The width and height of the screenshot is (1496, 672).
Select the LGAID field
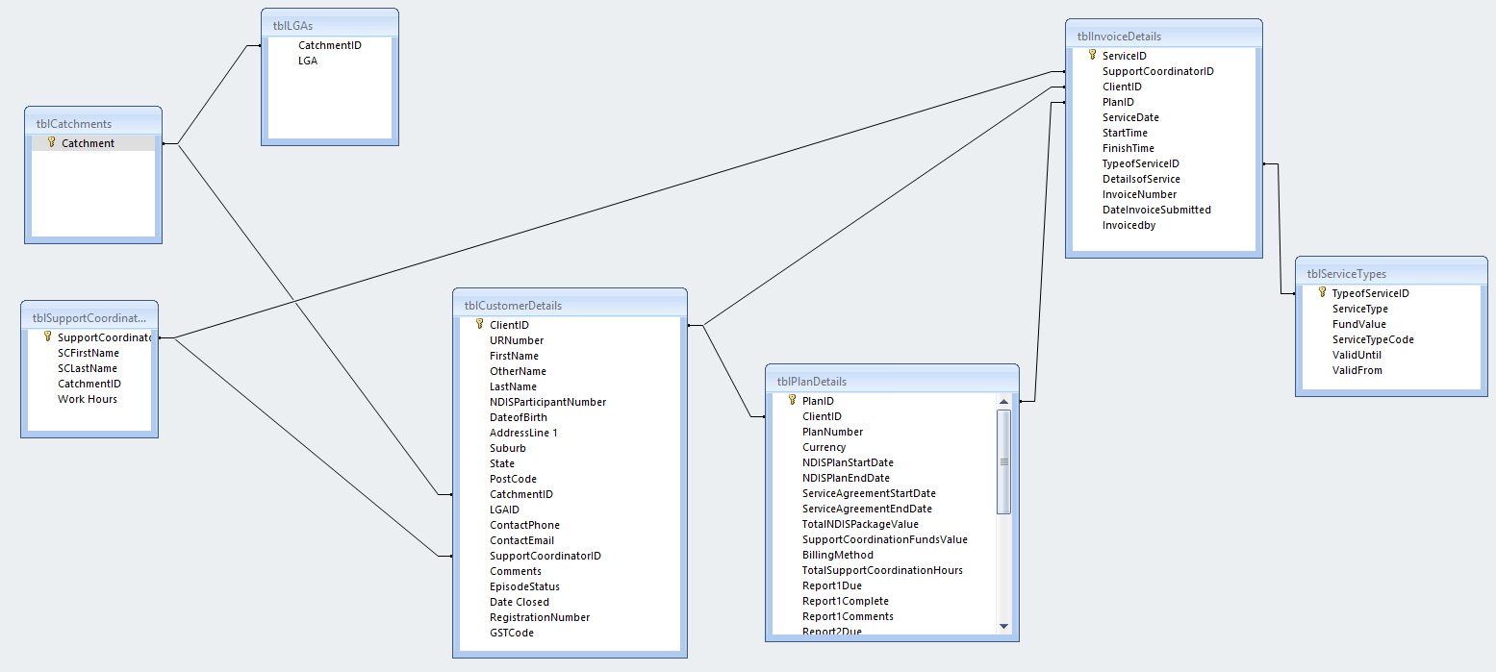coord(504,510)
